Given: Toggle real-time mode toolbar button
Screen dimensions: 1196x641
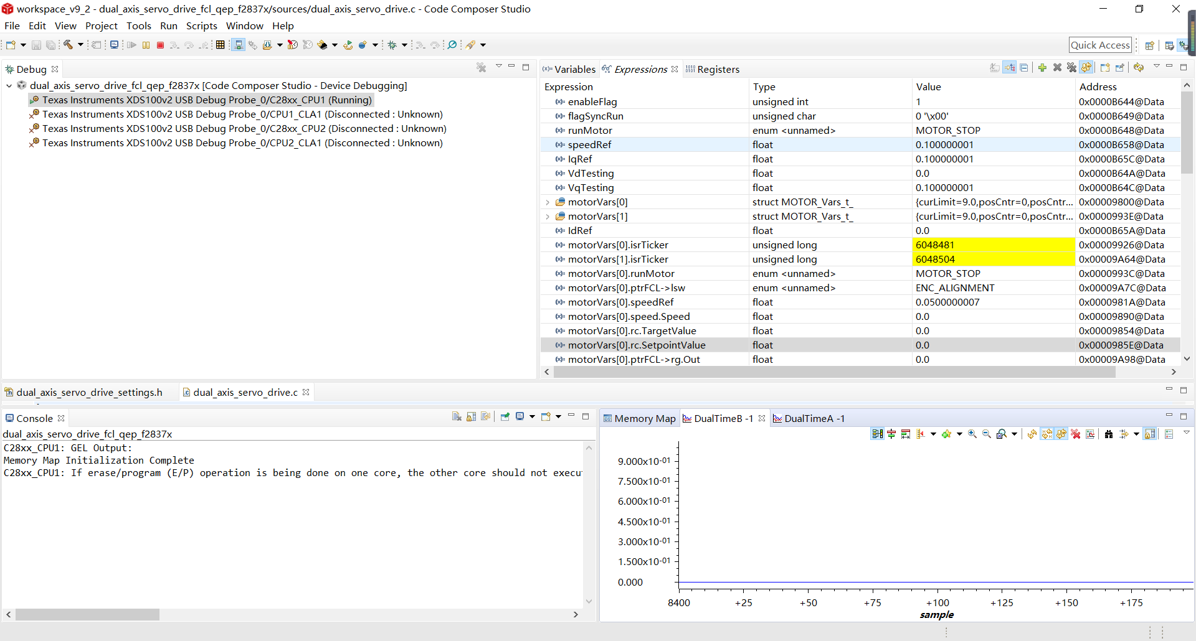Looking at the screenshot, I should 238,45.
